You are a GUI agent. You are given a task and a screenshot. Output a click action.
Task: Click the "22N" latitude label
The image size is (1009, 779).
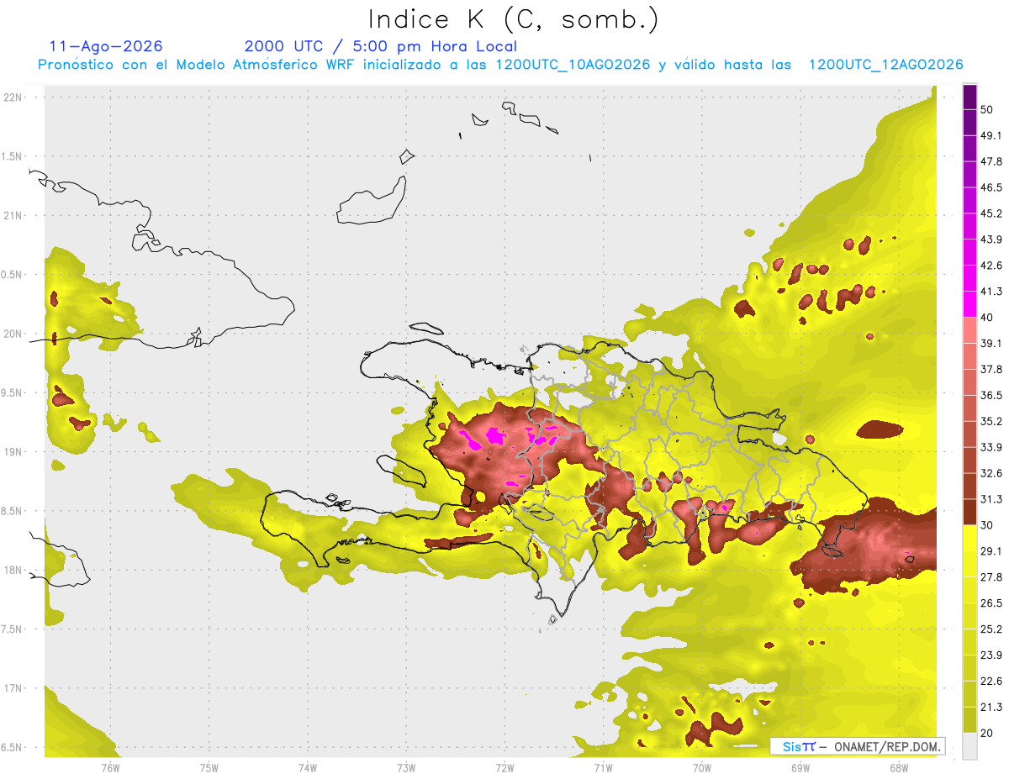click(x=13, y=97)
